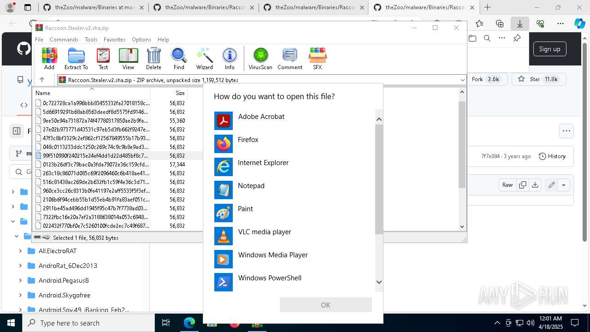Choose Paint in open-with list
The height and width of the screenshot is (332, 590).
coord(295,213)
